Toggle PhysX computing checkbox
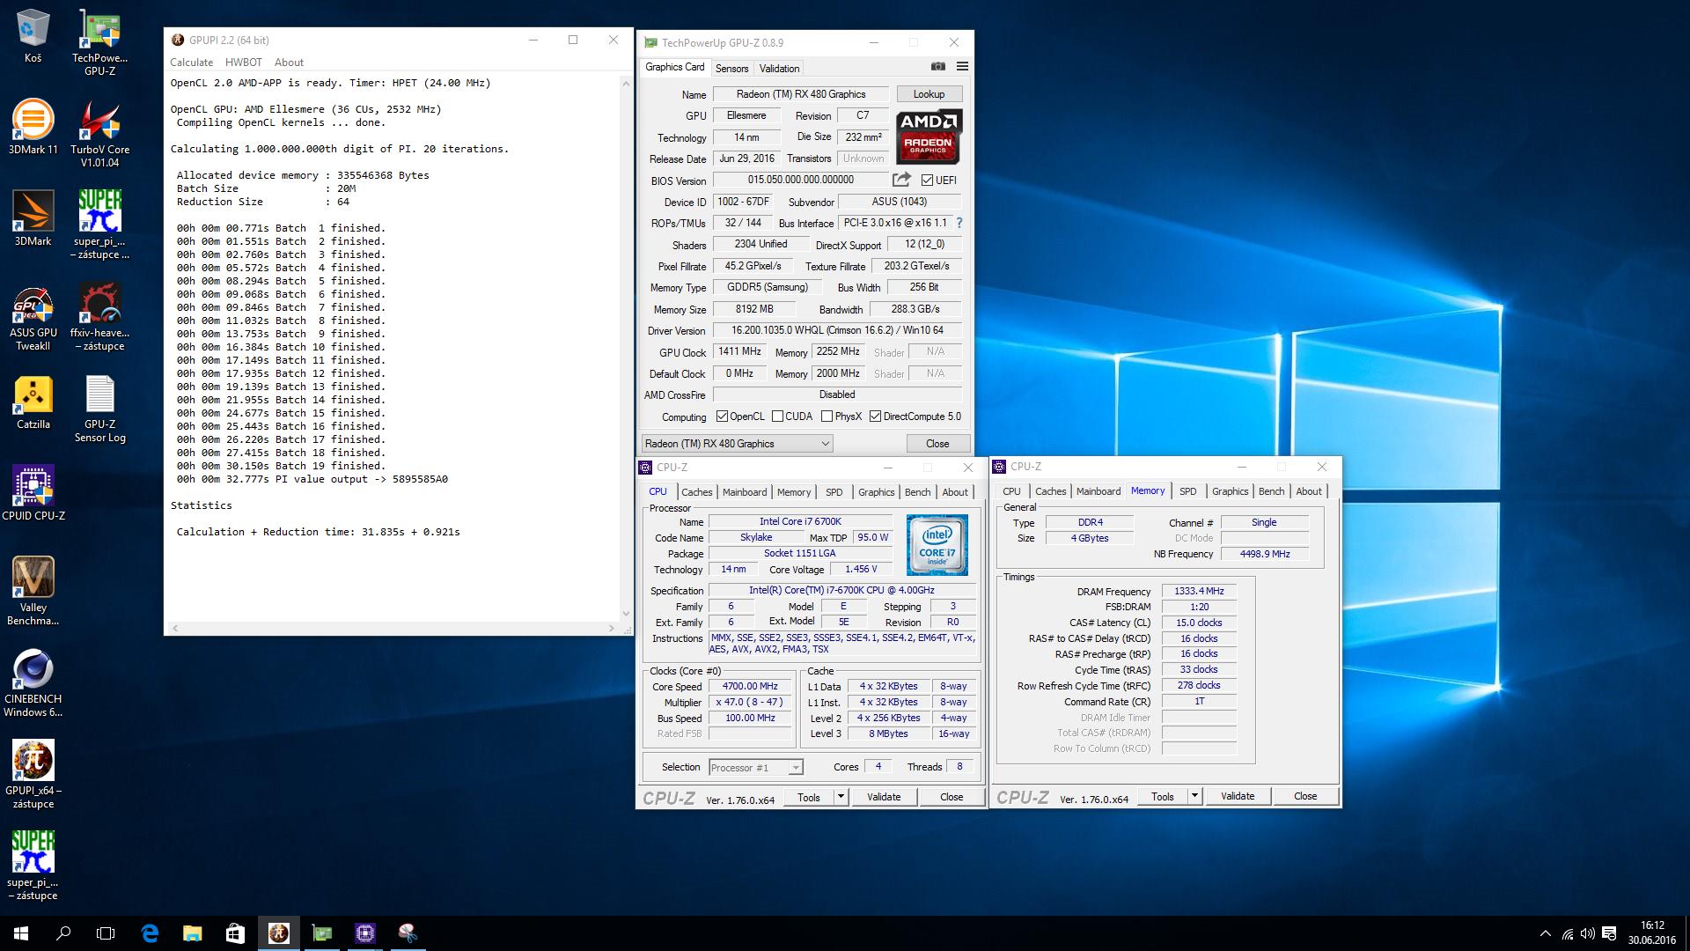This screenshot has height=951, width=1690. coord(827,417)
